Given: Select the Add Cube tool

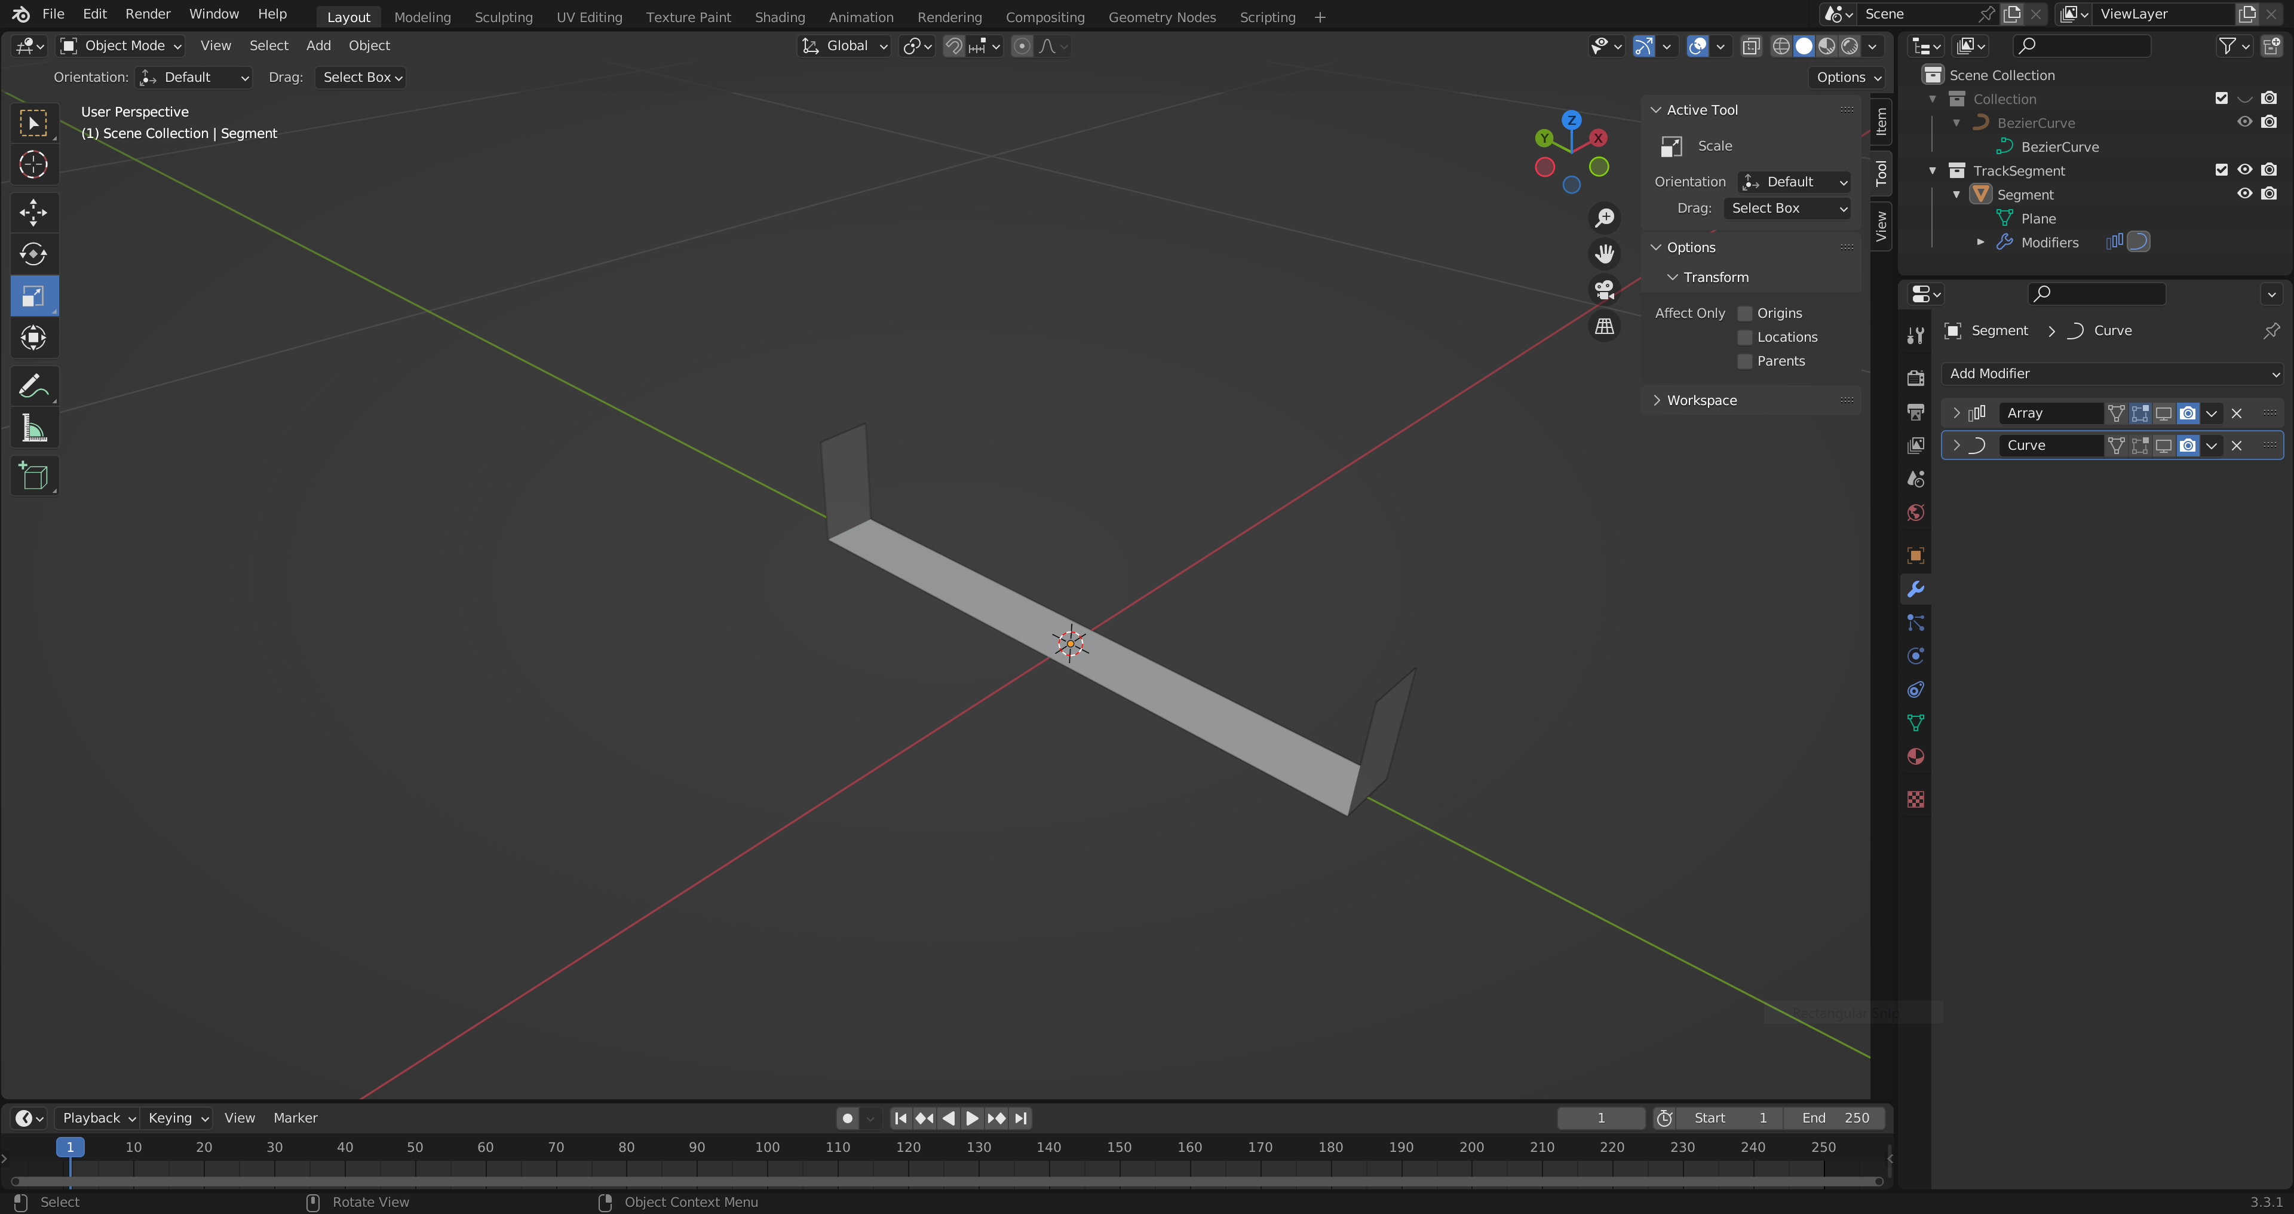Looking at the screenshot, I should pos(34,476).
